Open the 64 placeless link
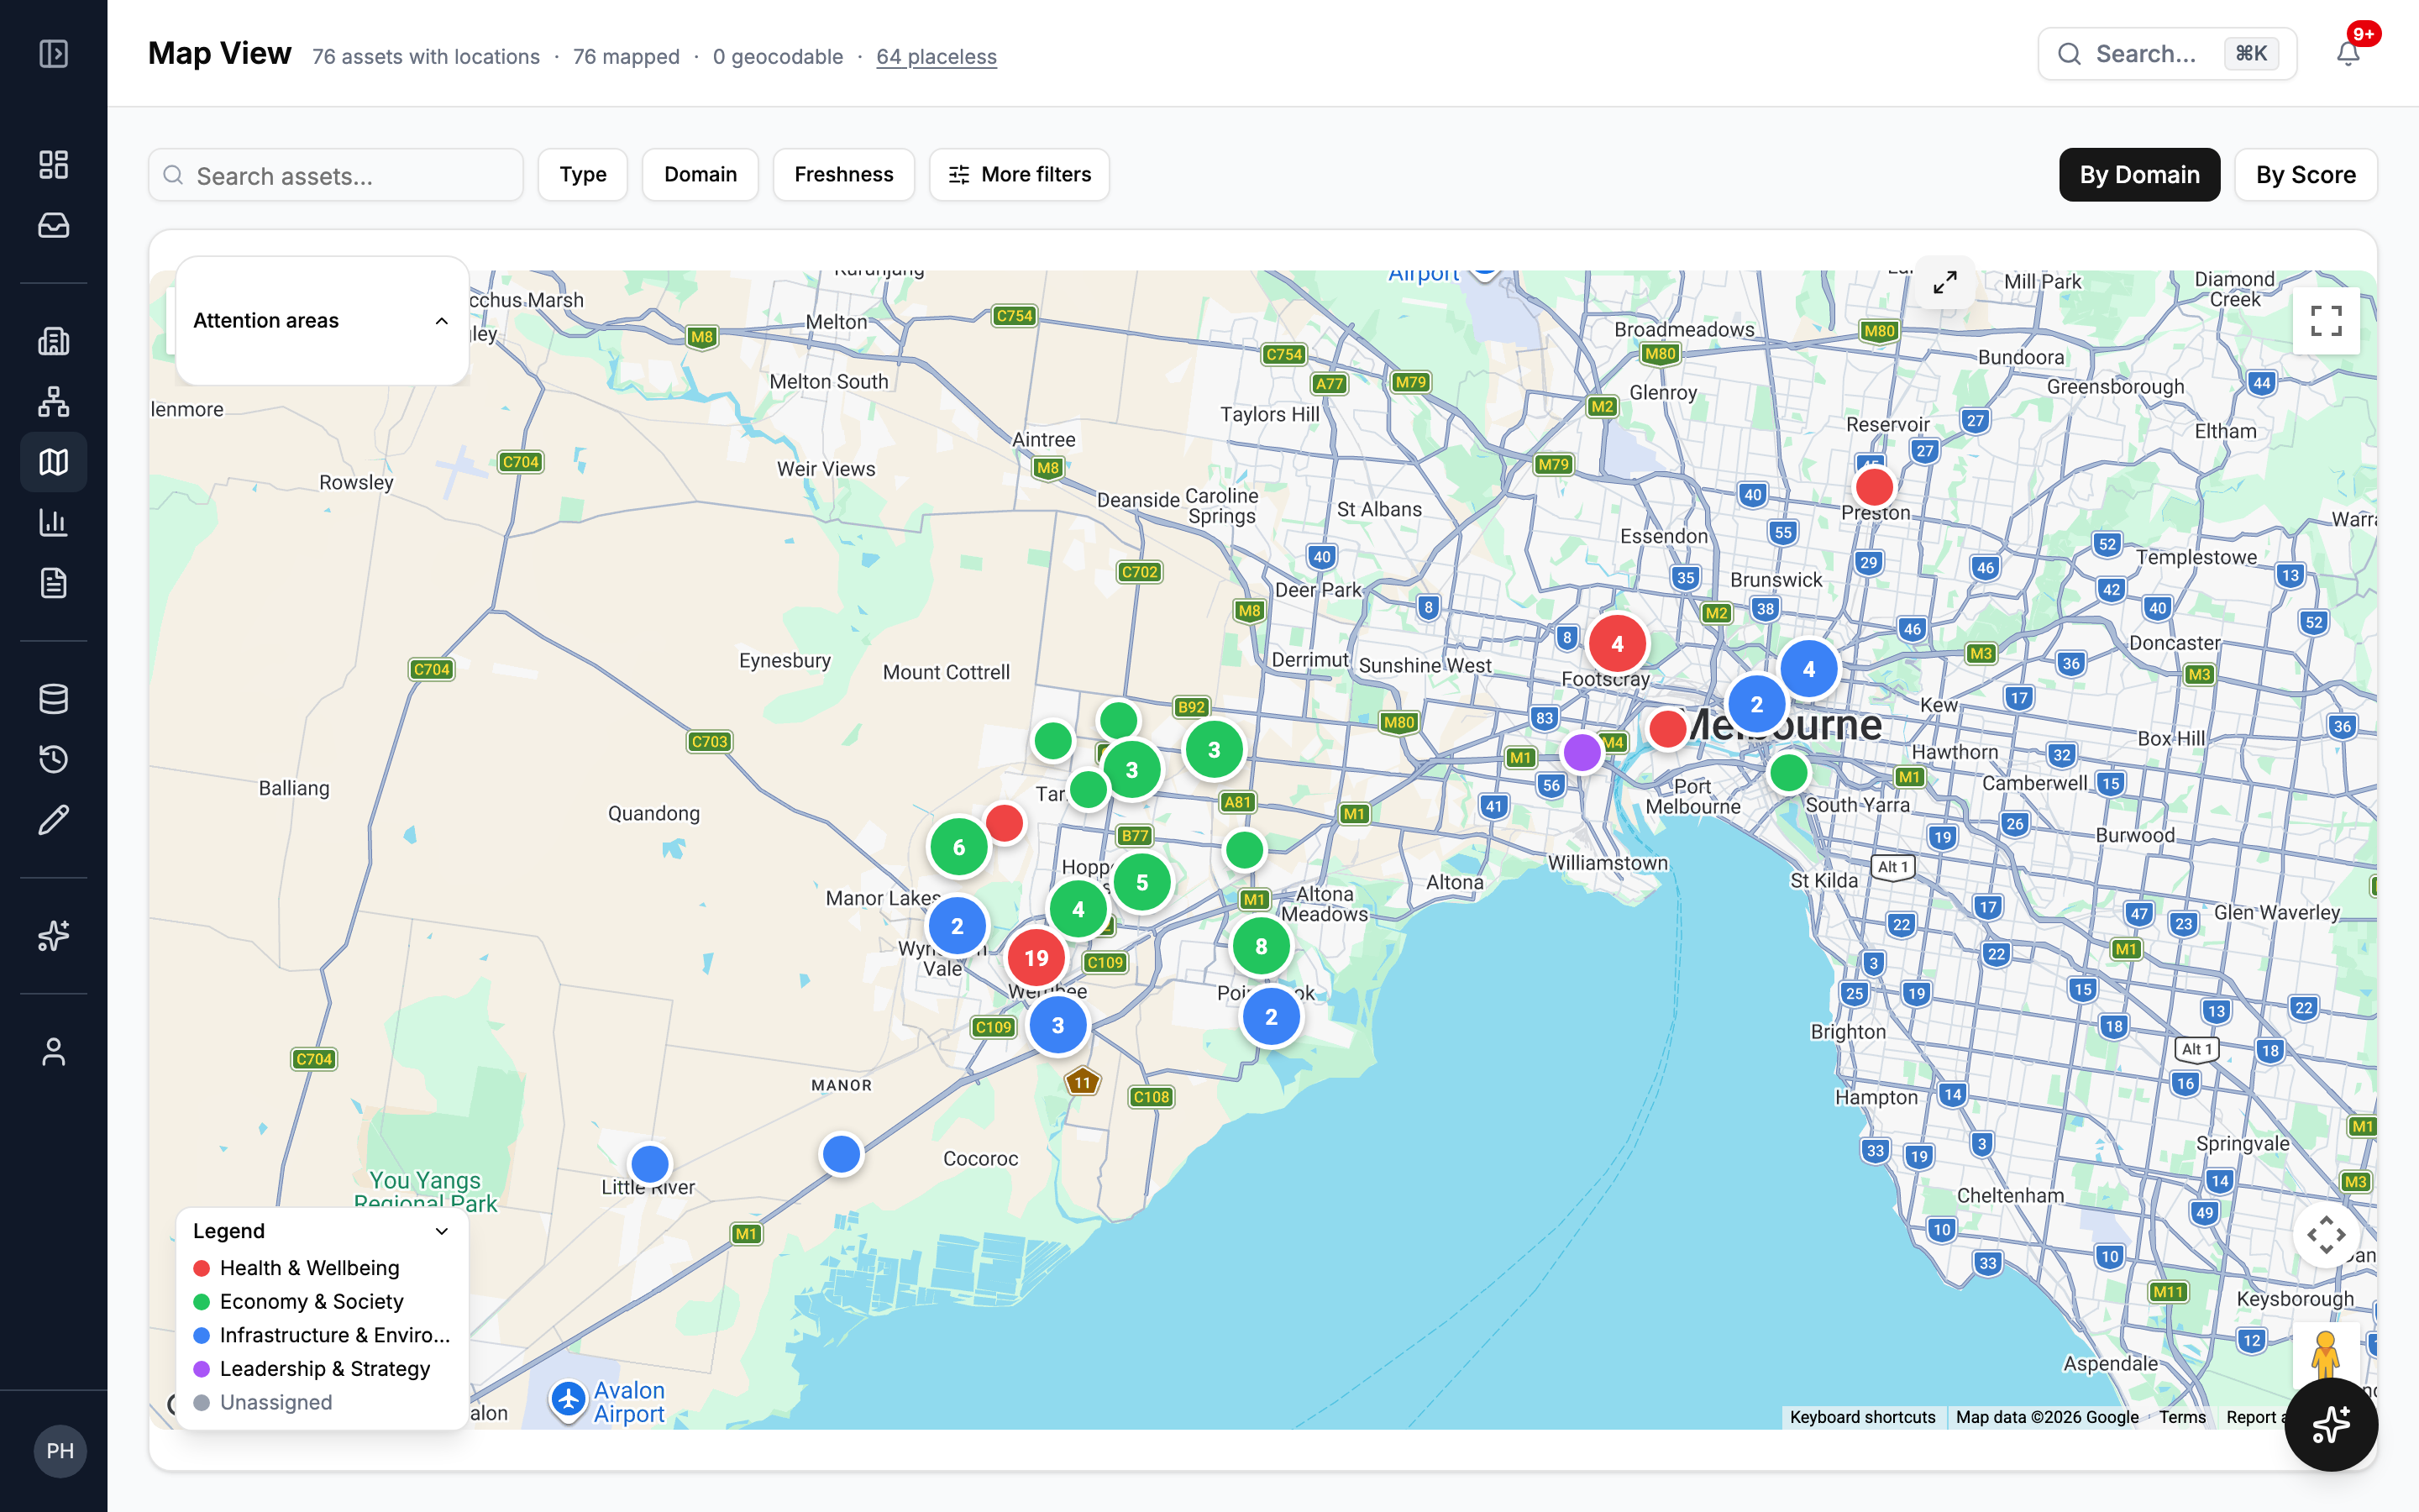Screen dimensions: 2419x1512 [x=936, y=57]
